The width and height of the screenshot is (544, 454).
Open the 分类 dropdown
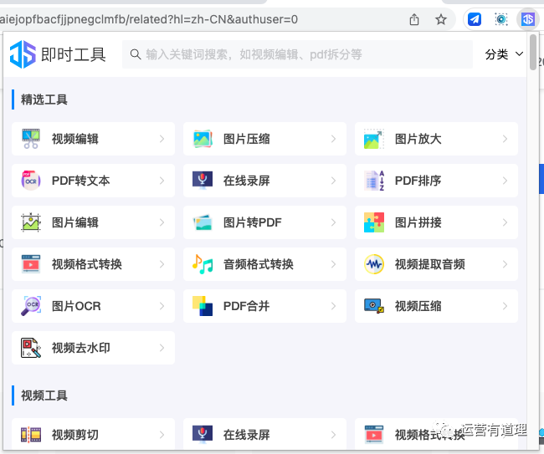tap(504, 54)
